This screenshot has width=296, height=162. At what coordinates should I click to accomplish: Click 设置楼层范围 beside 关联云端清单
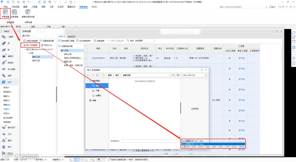[47, 41]
